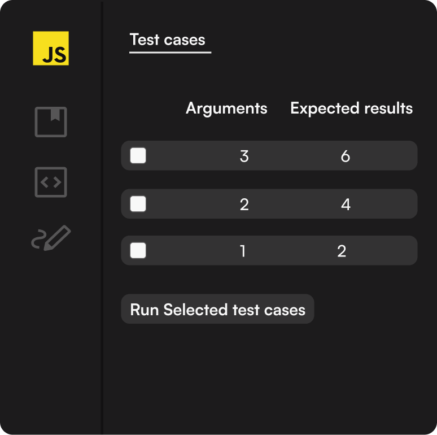Select the argument value 1 in third row
Screen dimensions: 437x435
[243, 251]
